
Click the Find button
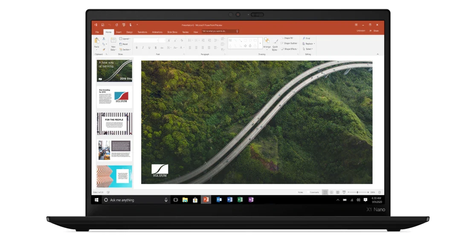(x=306, y=38)
